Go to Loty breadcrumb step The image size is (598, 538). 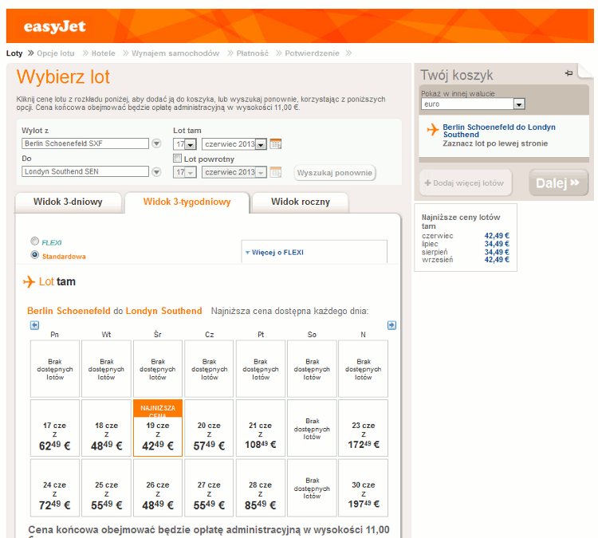tap(14, 53)
